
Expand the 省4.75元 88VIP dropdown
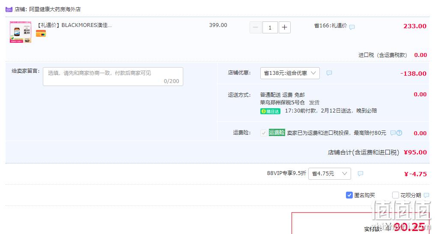pos(330,174)
